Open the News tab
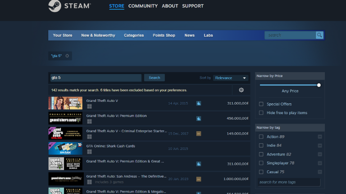Image resolution: width=346 pixels, height=194 pixels. tap(189, 35)
